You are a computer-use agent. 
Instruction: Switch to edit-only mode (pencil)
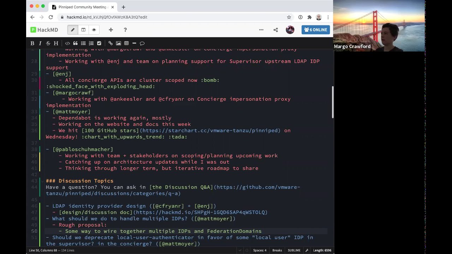pos(73,30)
